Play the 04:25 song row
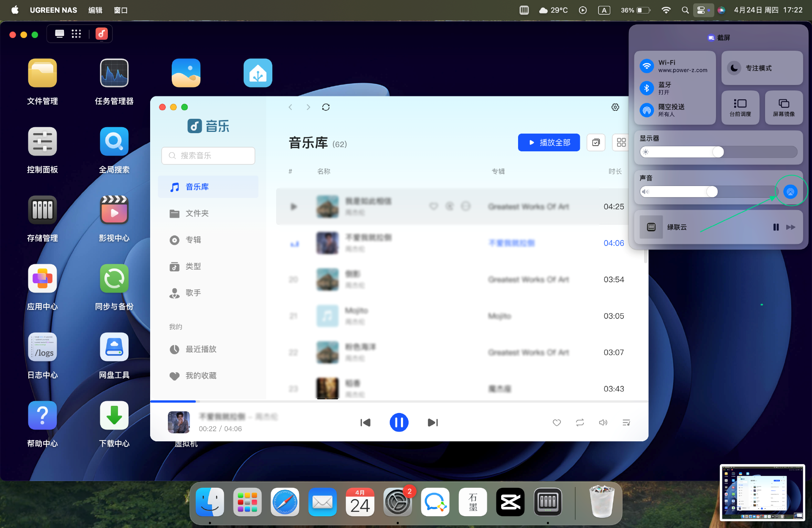 (294, 207)
